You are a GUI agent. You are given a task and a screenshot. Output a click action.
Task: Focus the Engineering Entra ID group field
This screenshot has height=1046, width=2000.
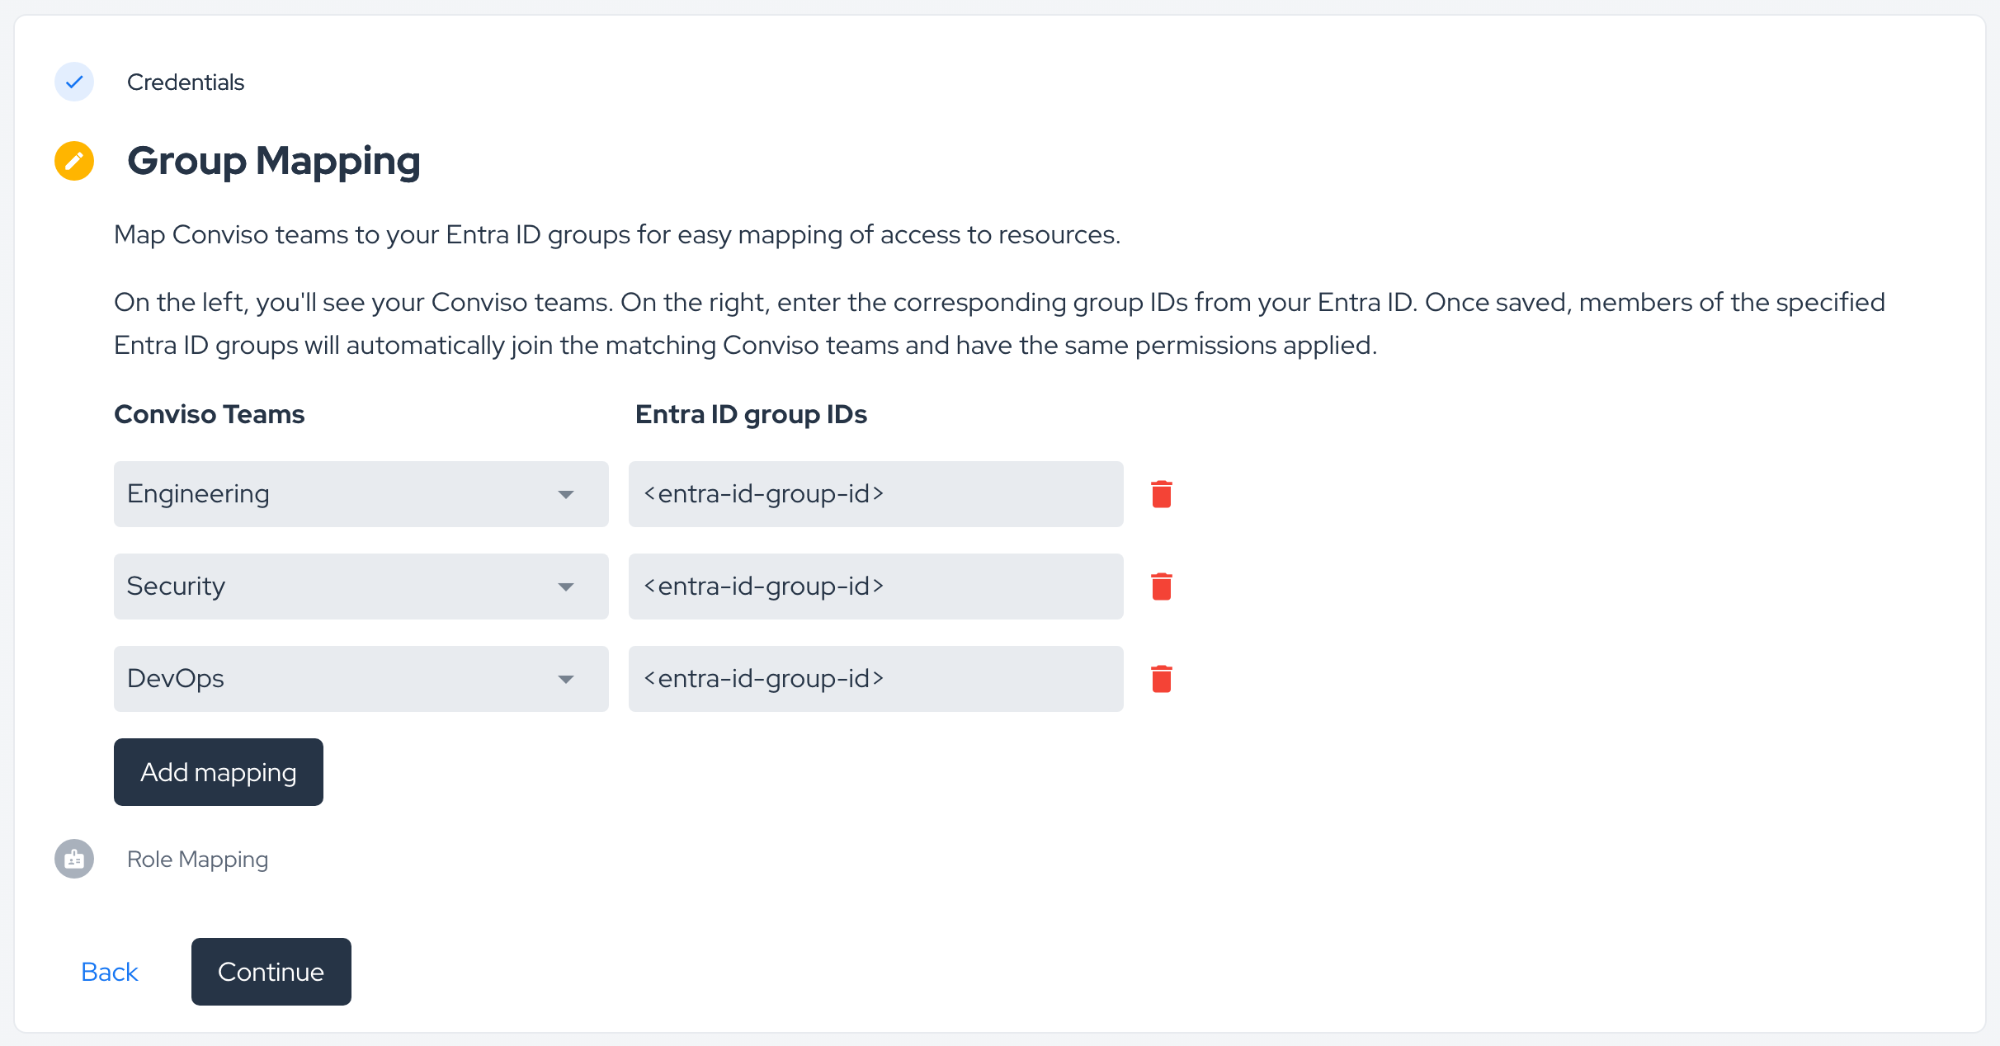click(x=876, y=494)
